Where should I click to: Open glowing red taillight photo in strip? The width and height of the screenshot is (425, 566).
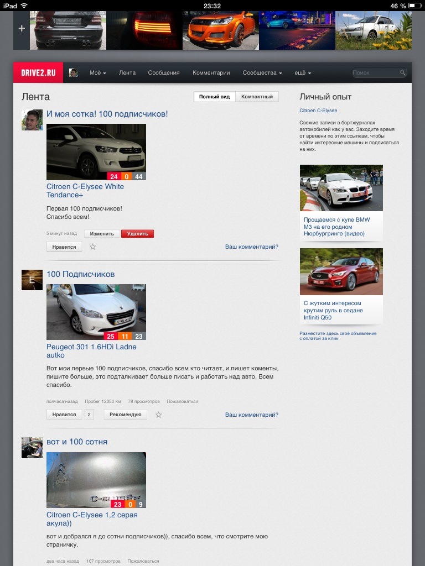144,30
